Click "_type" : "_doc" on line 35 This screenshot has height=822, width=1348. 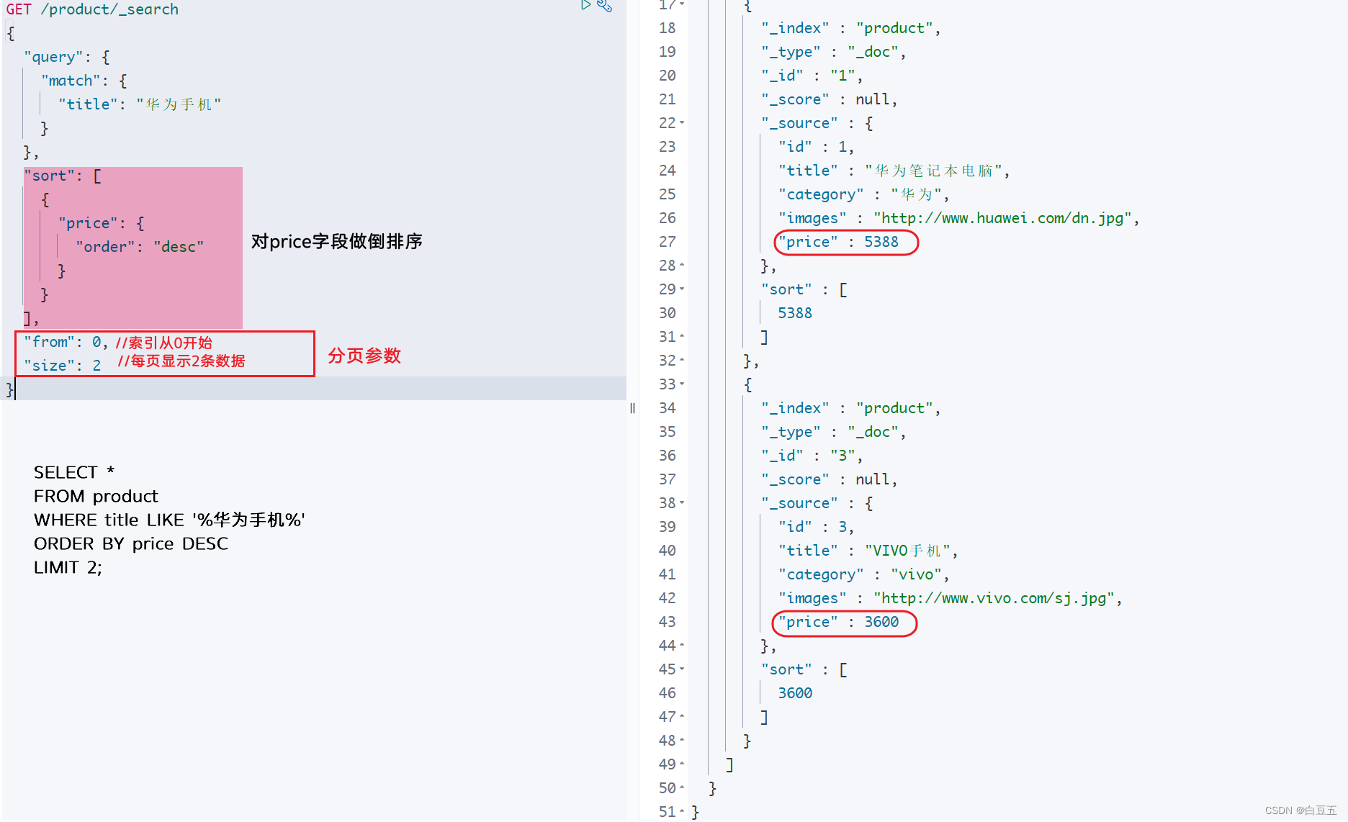[833, 432]
